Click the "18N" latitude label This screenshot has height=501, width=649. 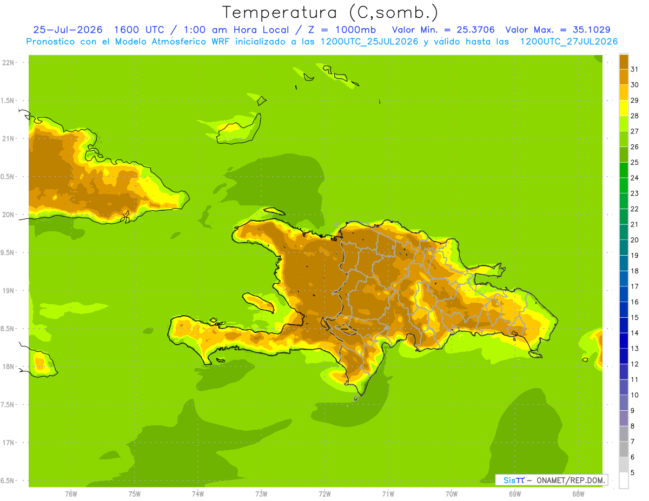coord(9,366)
